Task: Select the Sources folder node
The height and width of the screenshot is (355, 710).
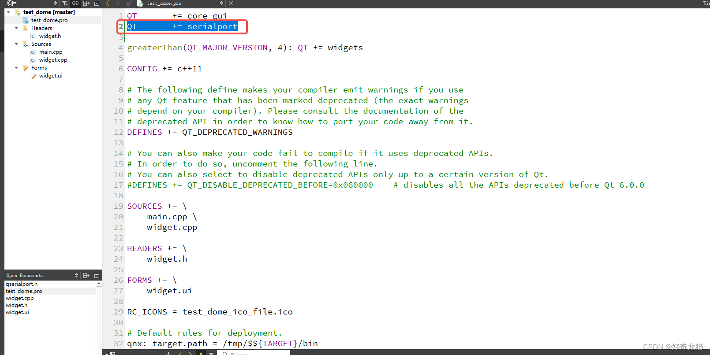Action: 41,44
